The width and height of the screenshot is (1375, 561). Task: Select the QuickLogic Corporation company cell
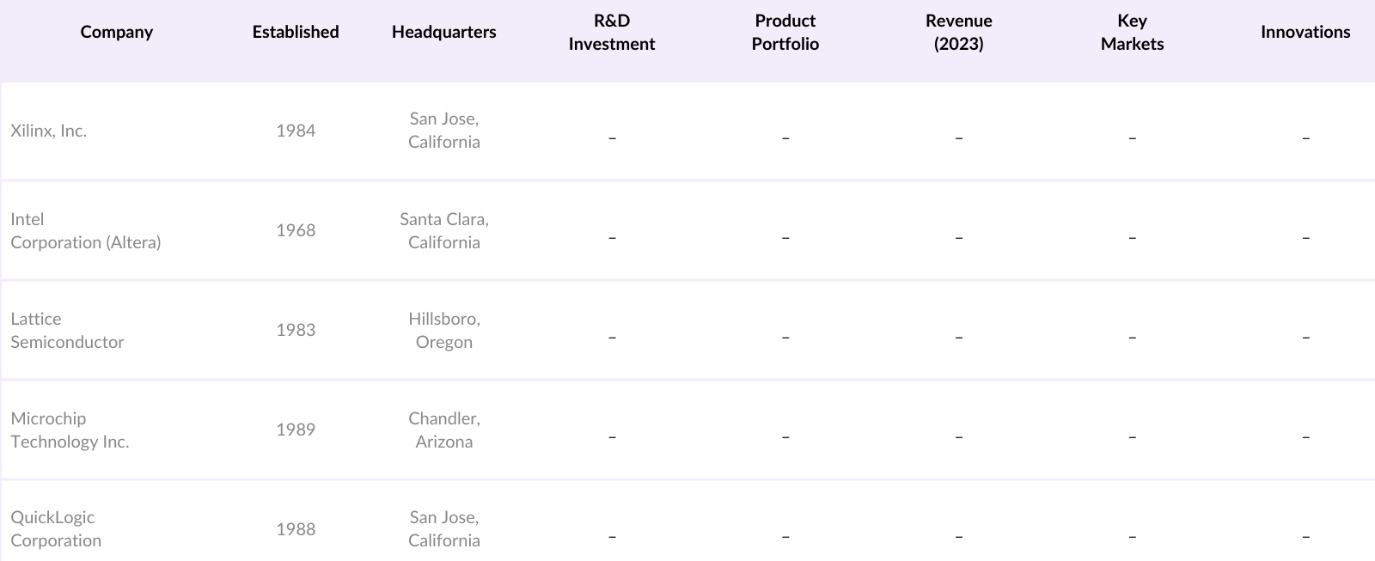point(56,528)
